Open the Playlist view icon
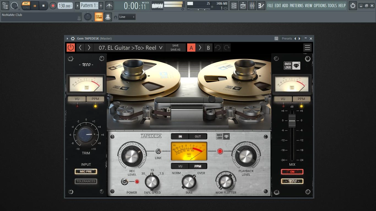 click(x=243, y=5)
